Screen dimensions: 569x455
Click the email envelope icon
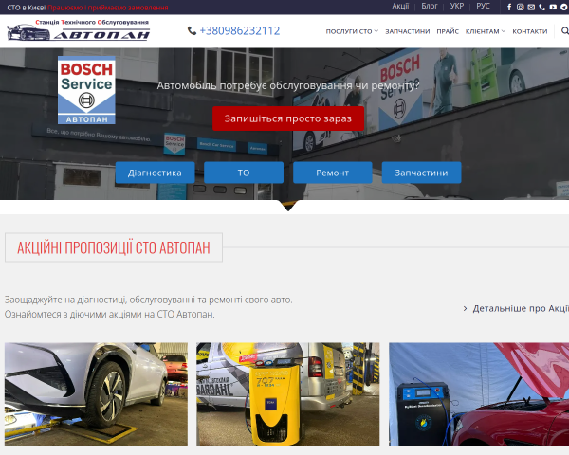point(531,7)
